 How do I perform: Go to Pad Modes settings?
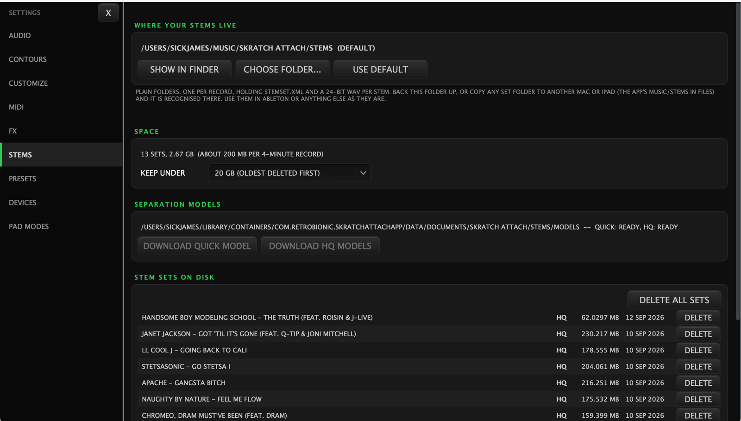tap(62, 227)
